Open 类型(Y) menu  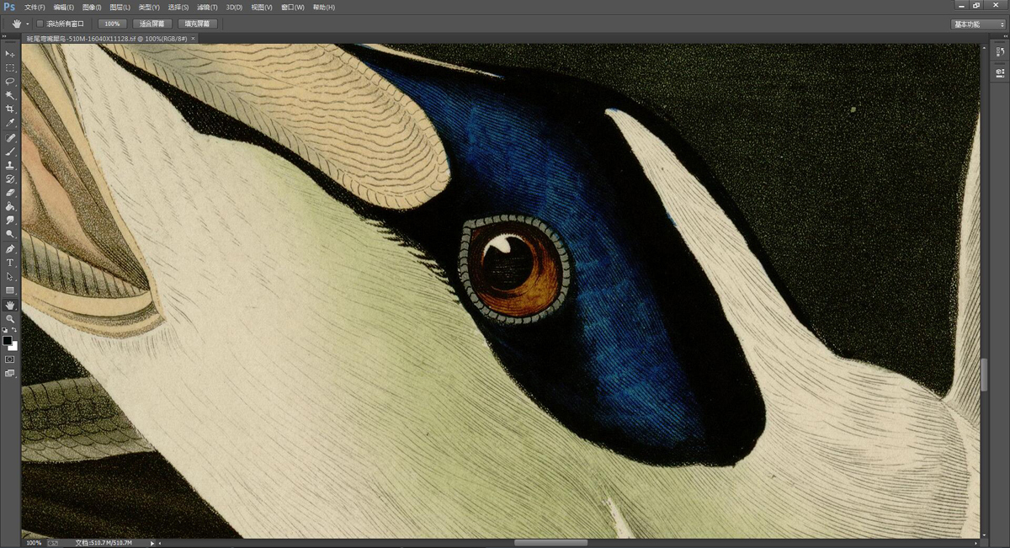pyautogui.click(x=149, y=7)
